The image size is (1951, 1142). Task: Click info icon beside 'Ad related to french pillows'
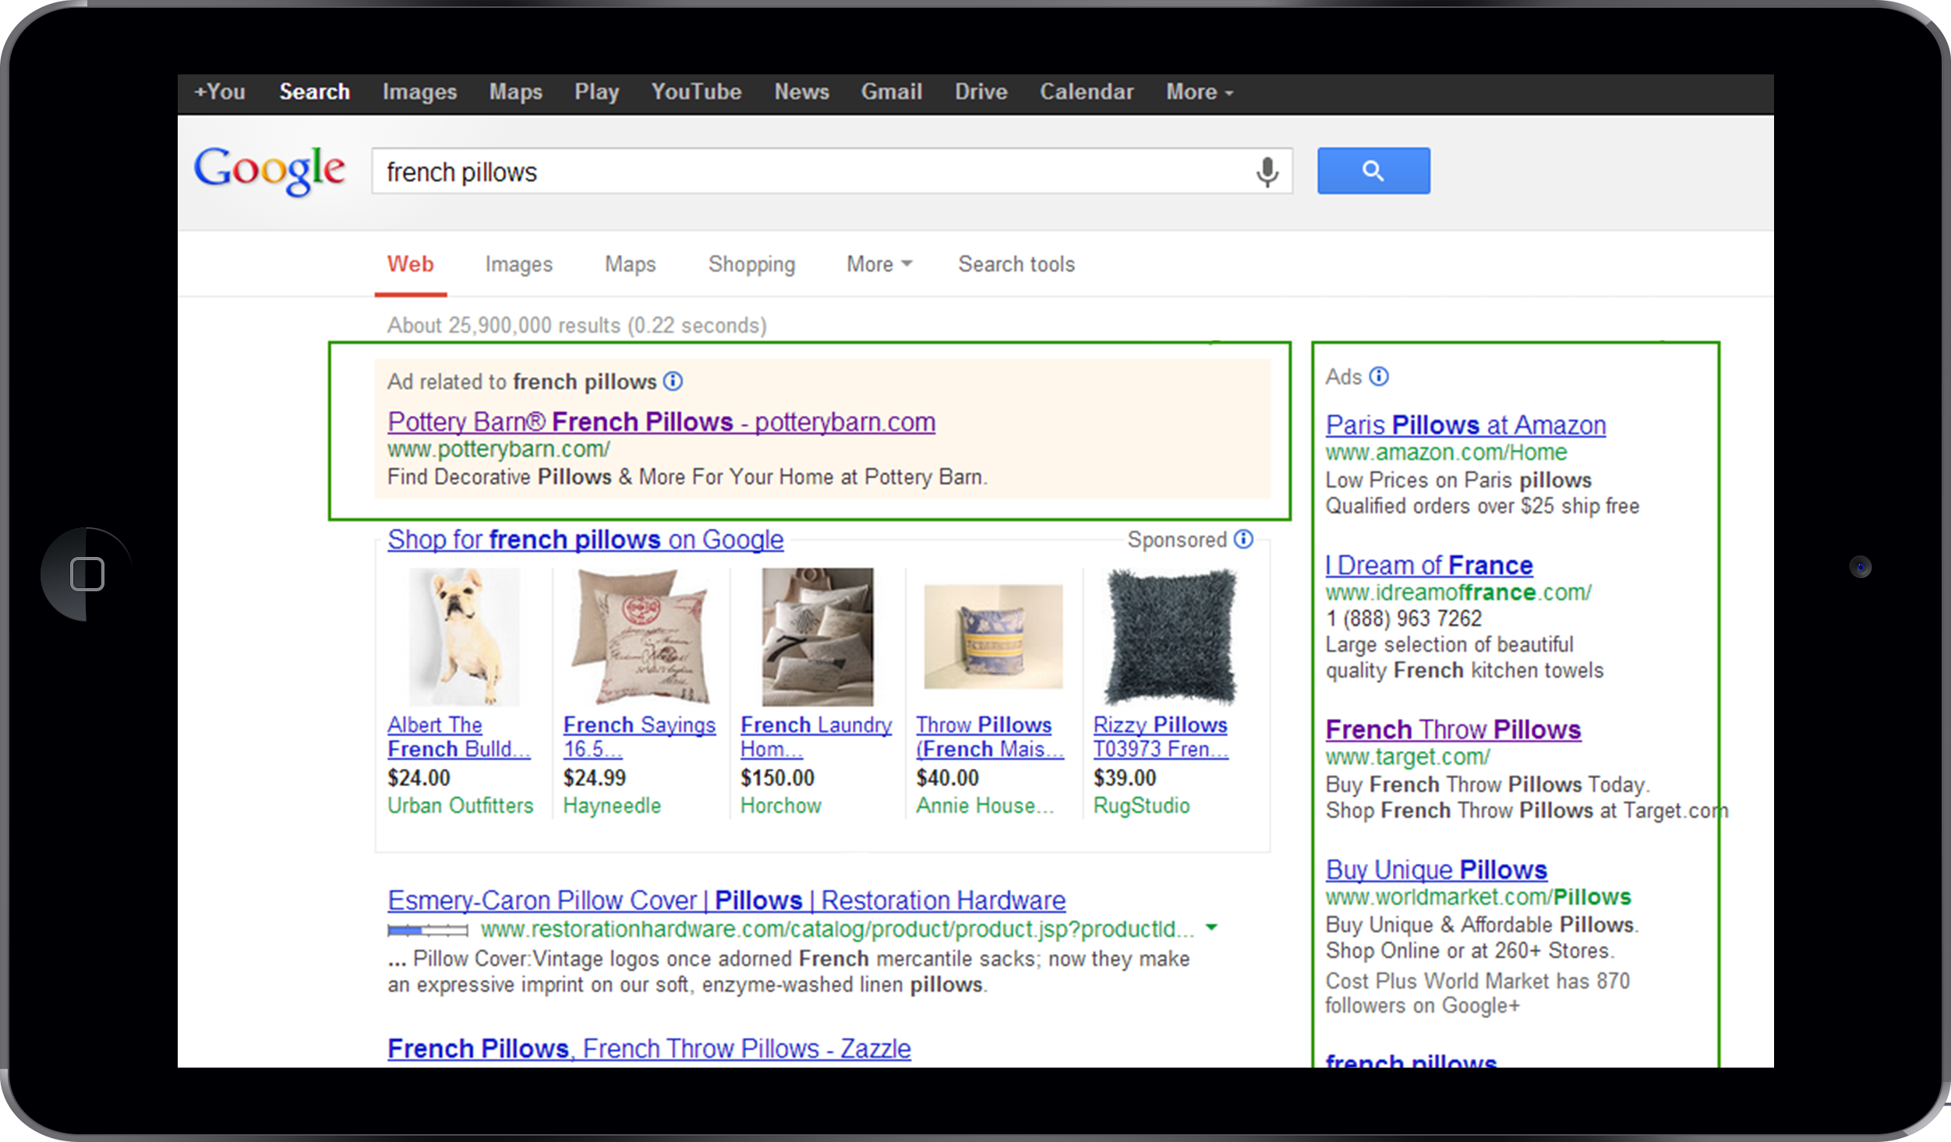point(673,381)
